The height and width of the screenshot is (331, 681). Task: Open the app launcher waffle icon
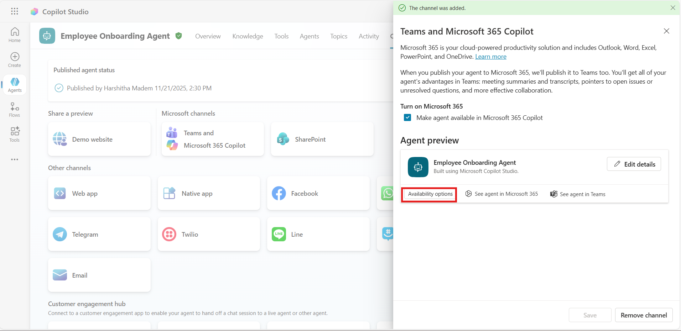click(x=15, y=11)
